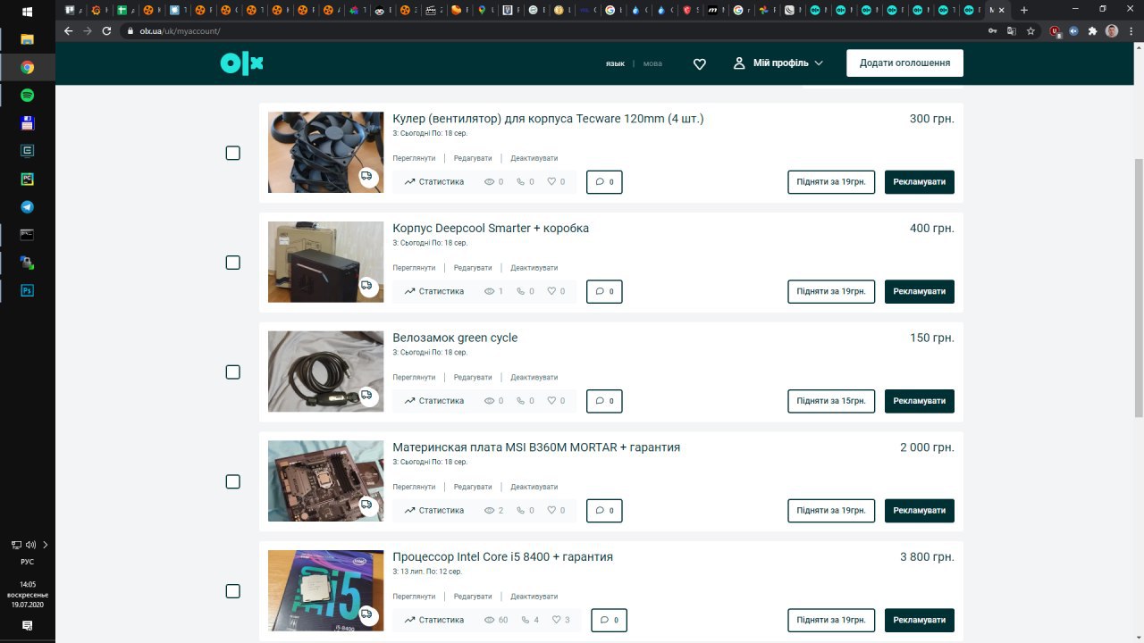The width and height of the screenshot is (1144, 643).
Task: Open Chrome extensions puzzle icon
Action: click(1092, 30)
